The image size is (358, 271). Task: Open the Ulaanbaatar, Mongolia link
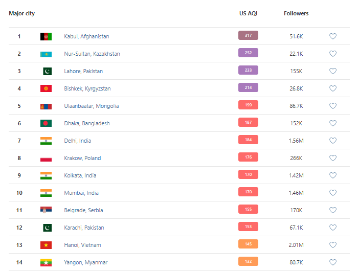pos(91,106)
